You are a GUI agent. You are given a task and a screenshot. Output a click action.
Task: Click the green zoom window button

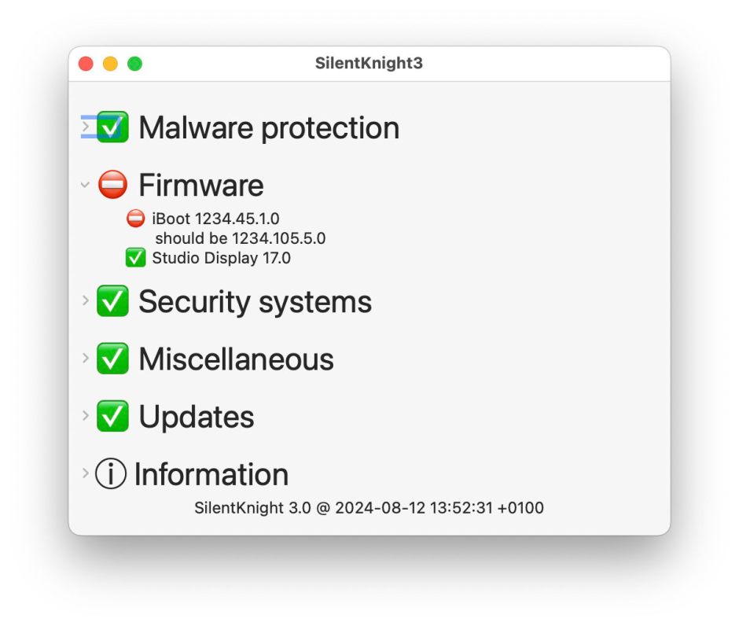coord(134,63)
